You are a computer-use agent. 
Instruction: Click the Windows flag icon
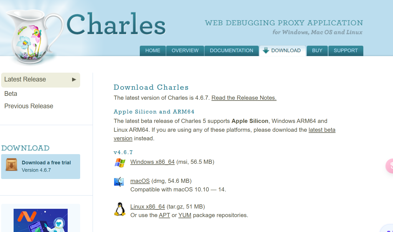pyautogui.click(x=120, y=163)
